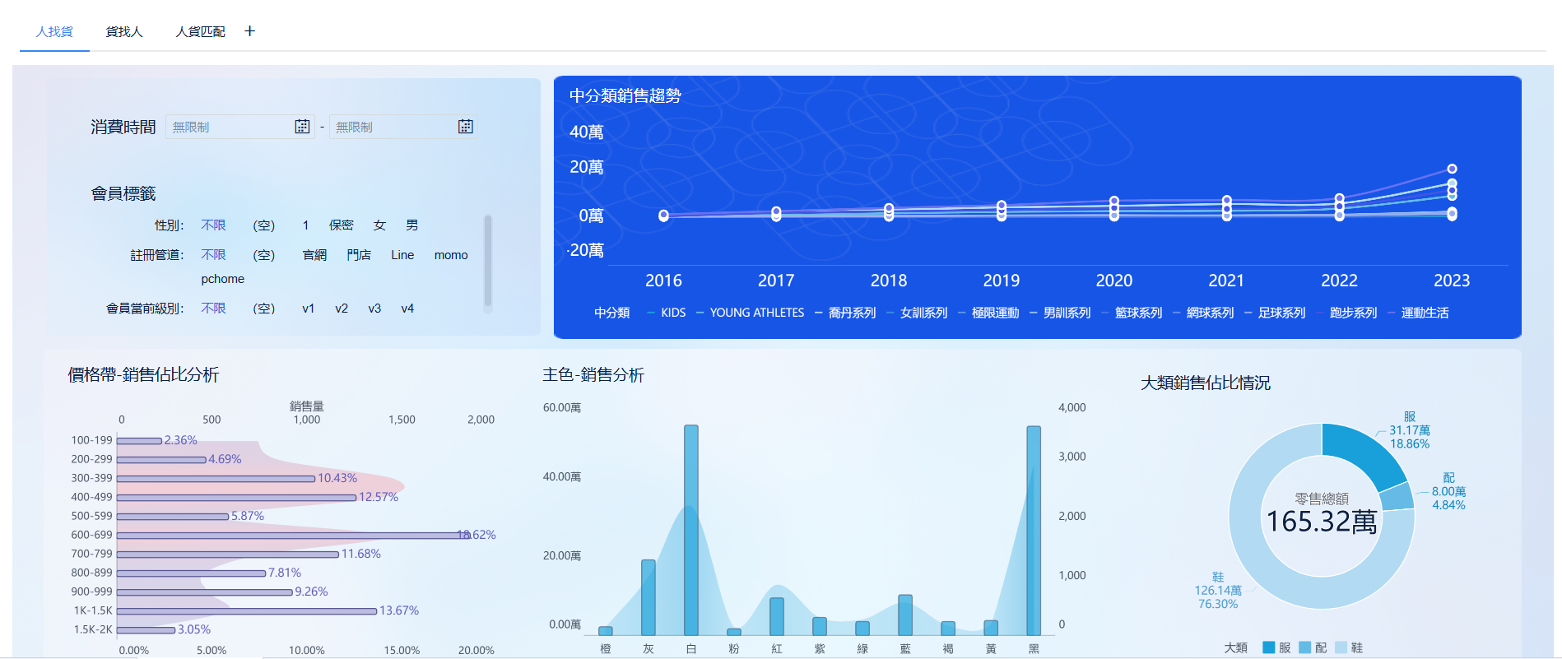Toggle YOUNG ATHLETES legend item
This screenshot has width=1562, height=659.
751,313
